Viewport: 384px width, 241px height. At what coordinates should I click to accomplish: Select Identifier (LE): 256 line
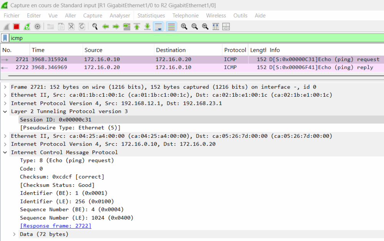pos(67,201)
